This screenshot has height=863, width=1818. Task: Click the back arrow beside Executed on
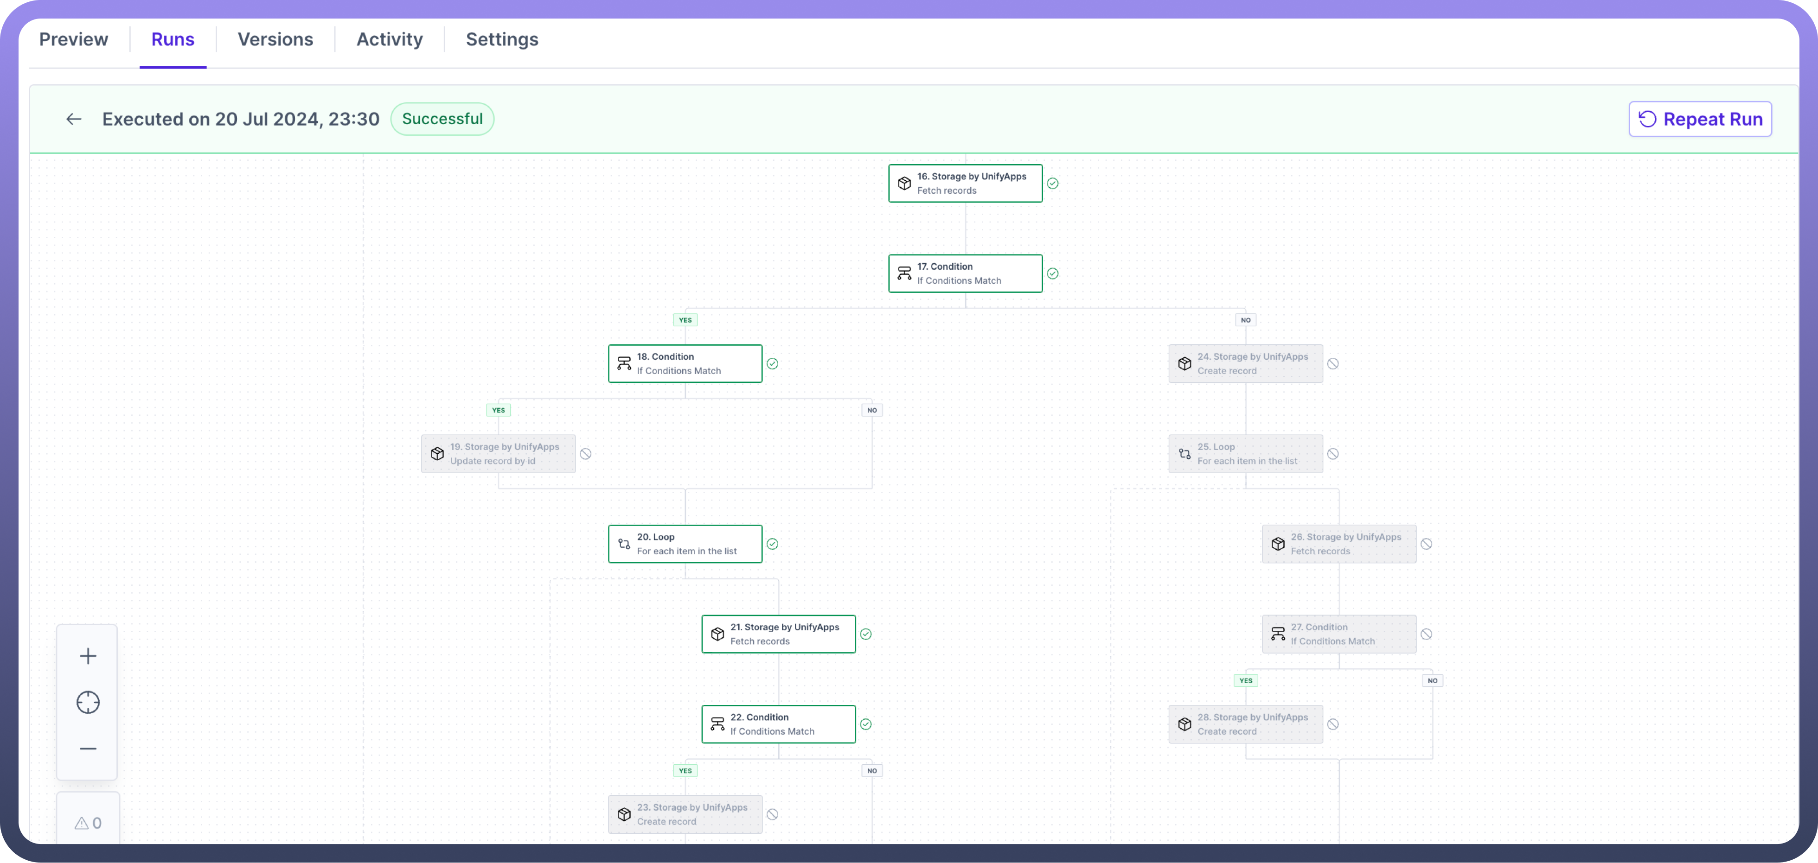[73, 119]
